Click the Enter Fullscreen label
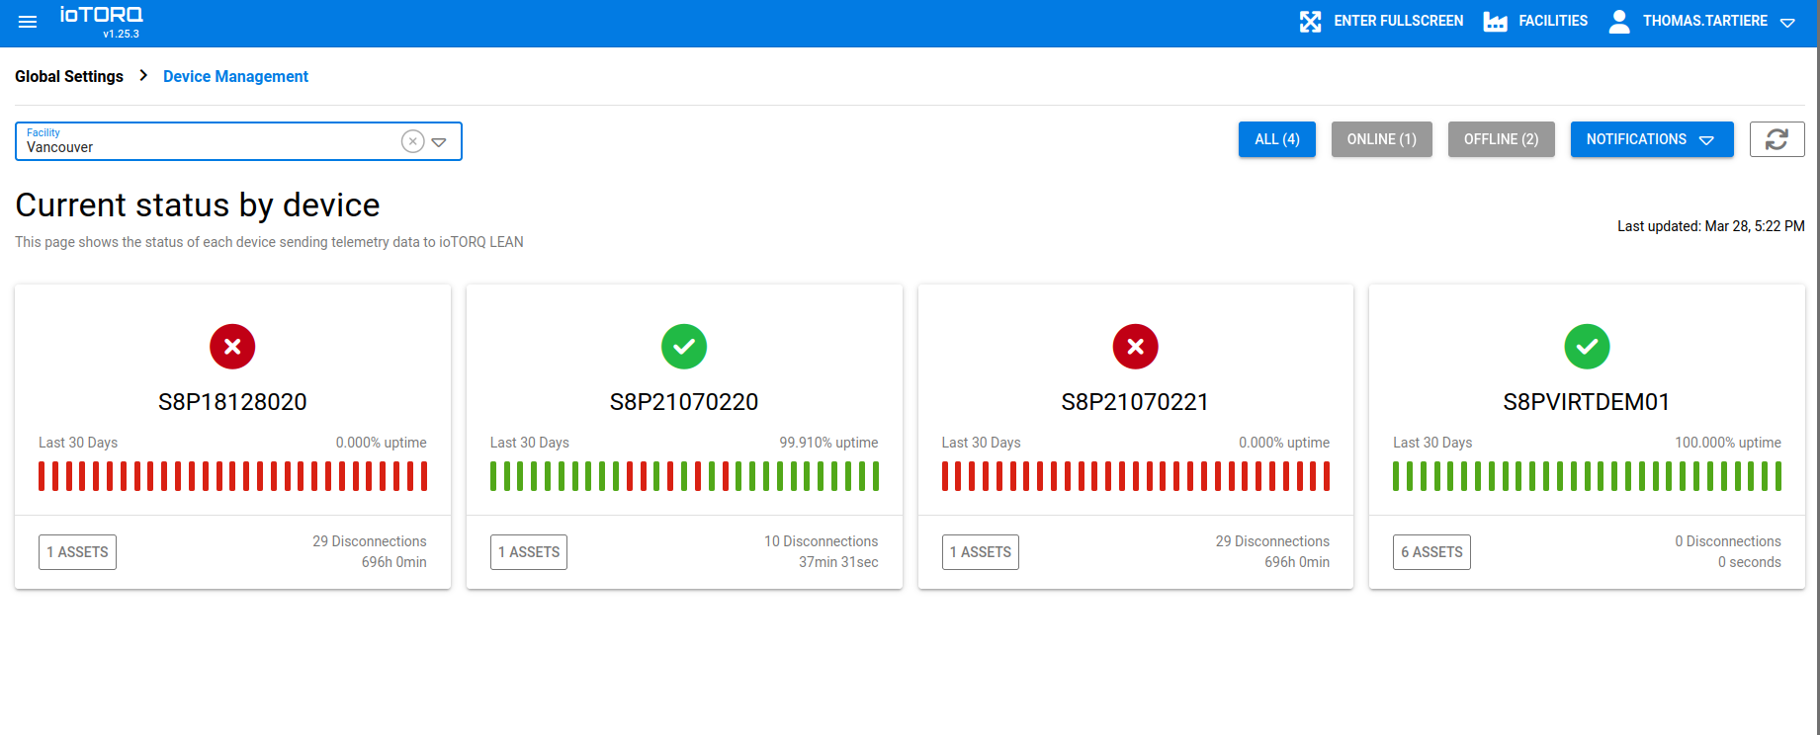Viewport: 1820px width, 735px height. pos(1398,21)
